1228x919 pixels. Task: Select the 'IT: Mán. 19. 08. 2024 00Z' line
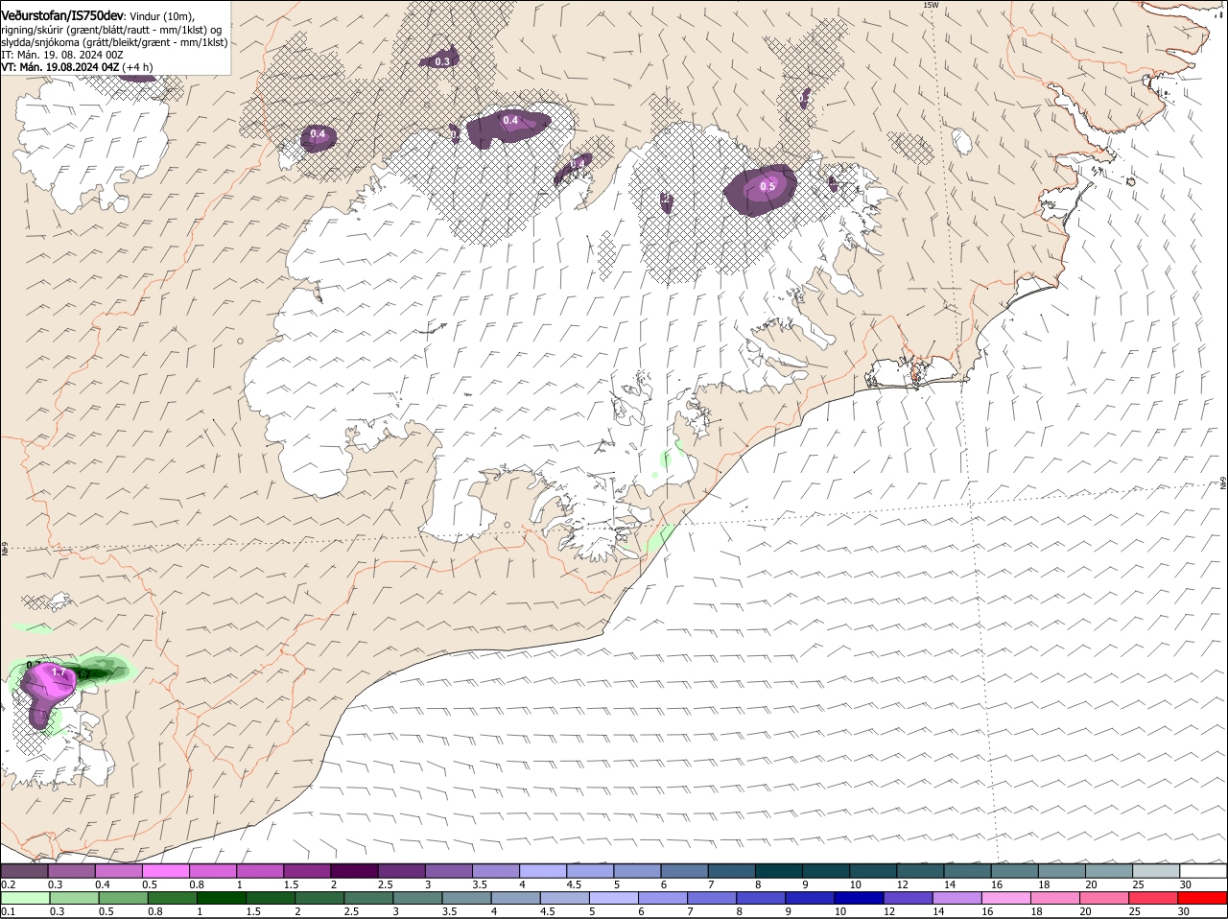[x=62, y=55]
